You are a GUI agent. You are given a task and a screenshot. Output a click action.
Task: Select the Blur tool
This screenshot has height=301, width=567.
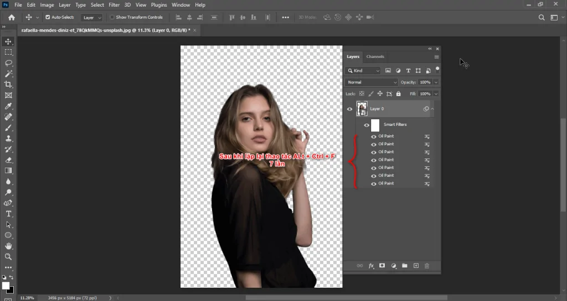[x=8, y=181]
